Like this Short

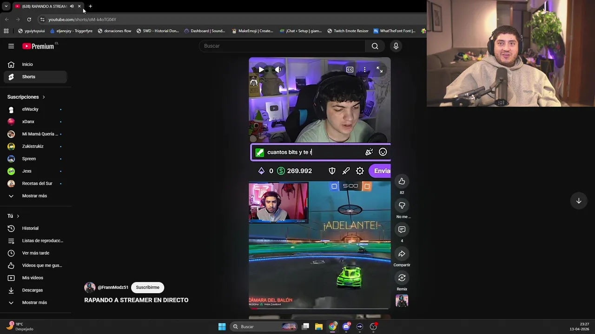point(402,181)
